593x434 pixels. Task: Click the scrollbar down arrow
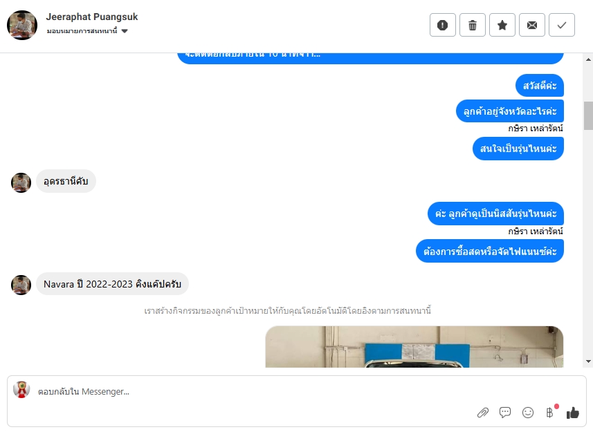pyautogui.click(x=588, y=361)
